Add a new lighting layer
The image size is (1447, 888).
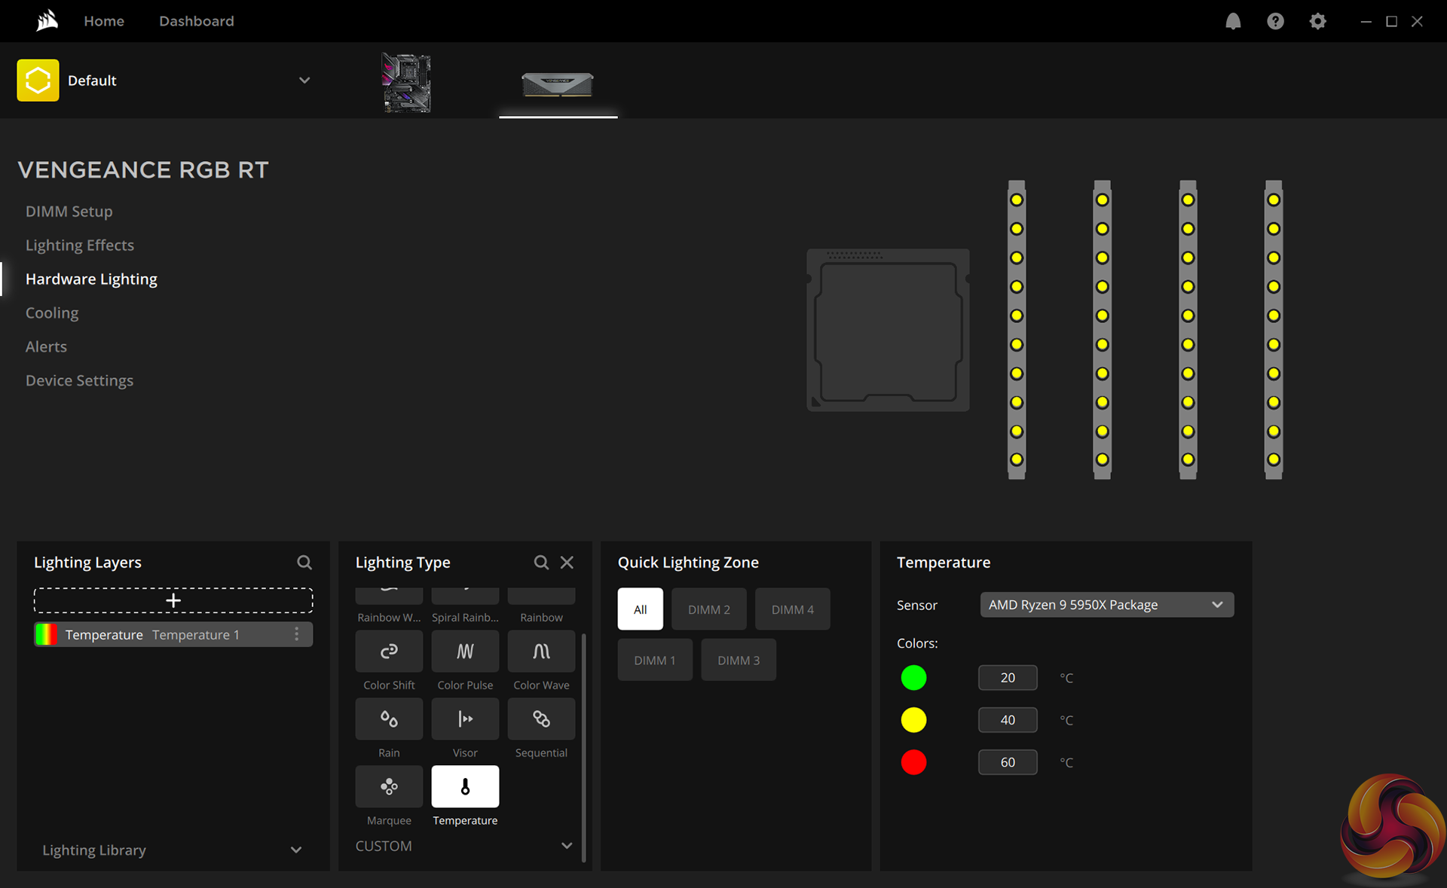pyautogui.click(x=173, y=600)
